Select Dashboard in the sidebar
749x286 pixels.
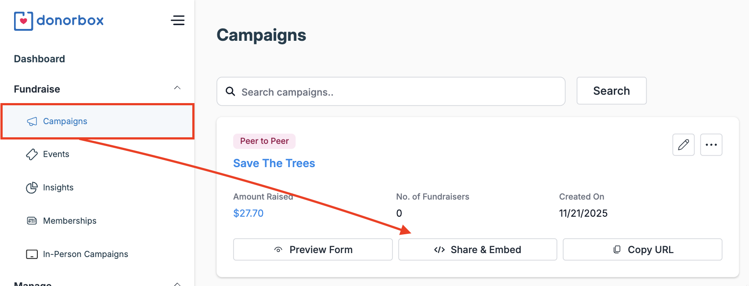(x=39, y=58)
